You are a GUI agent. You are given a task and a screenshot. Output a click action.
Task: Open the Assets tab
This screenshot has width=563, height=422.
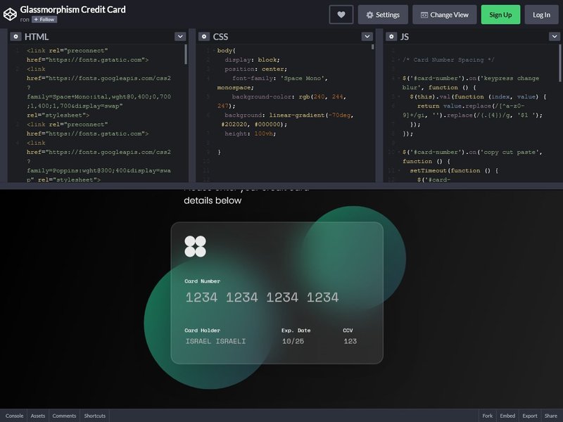38,416
